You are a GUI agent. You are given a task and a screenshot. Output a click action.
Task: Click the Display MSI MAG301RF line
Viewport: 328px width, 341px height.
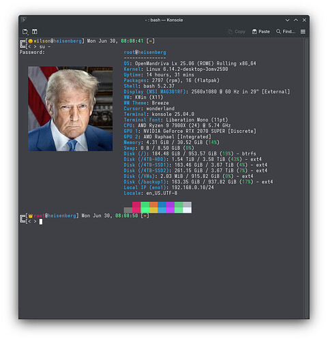click(207, 91)
